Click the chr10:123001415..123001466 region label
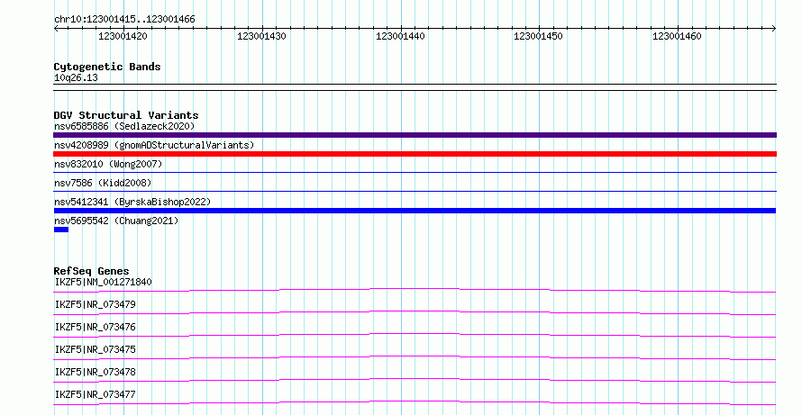 point(124,20)
